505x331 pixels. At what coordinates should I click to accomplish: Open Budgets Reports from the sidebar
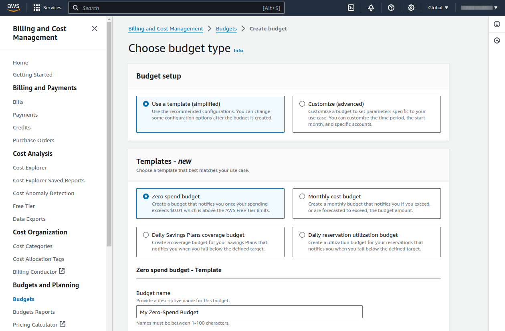coord(34,311)
